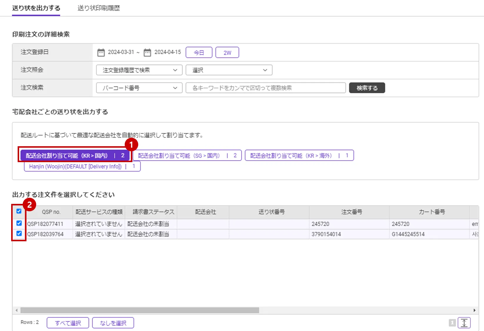
Task: Click the QSP no. column header
Action: (51, 212)
